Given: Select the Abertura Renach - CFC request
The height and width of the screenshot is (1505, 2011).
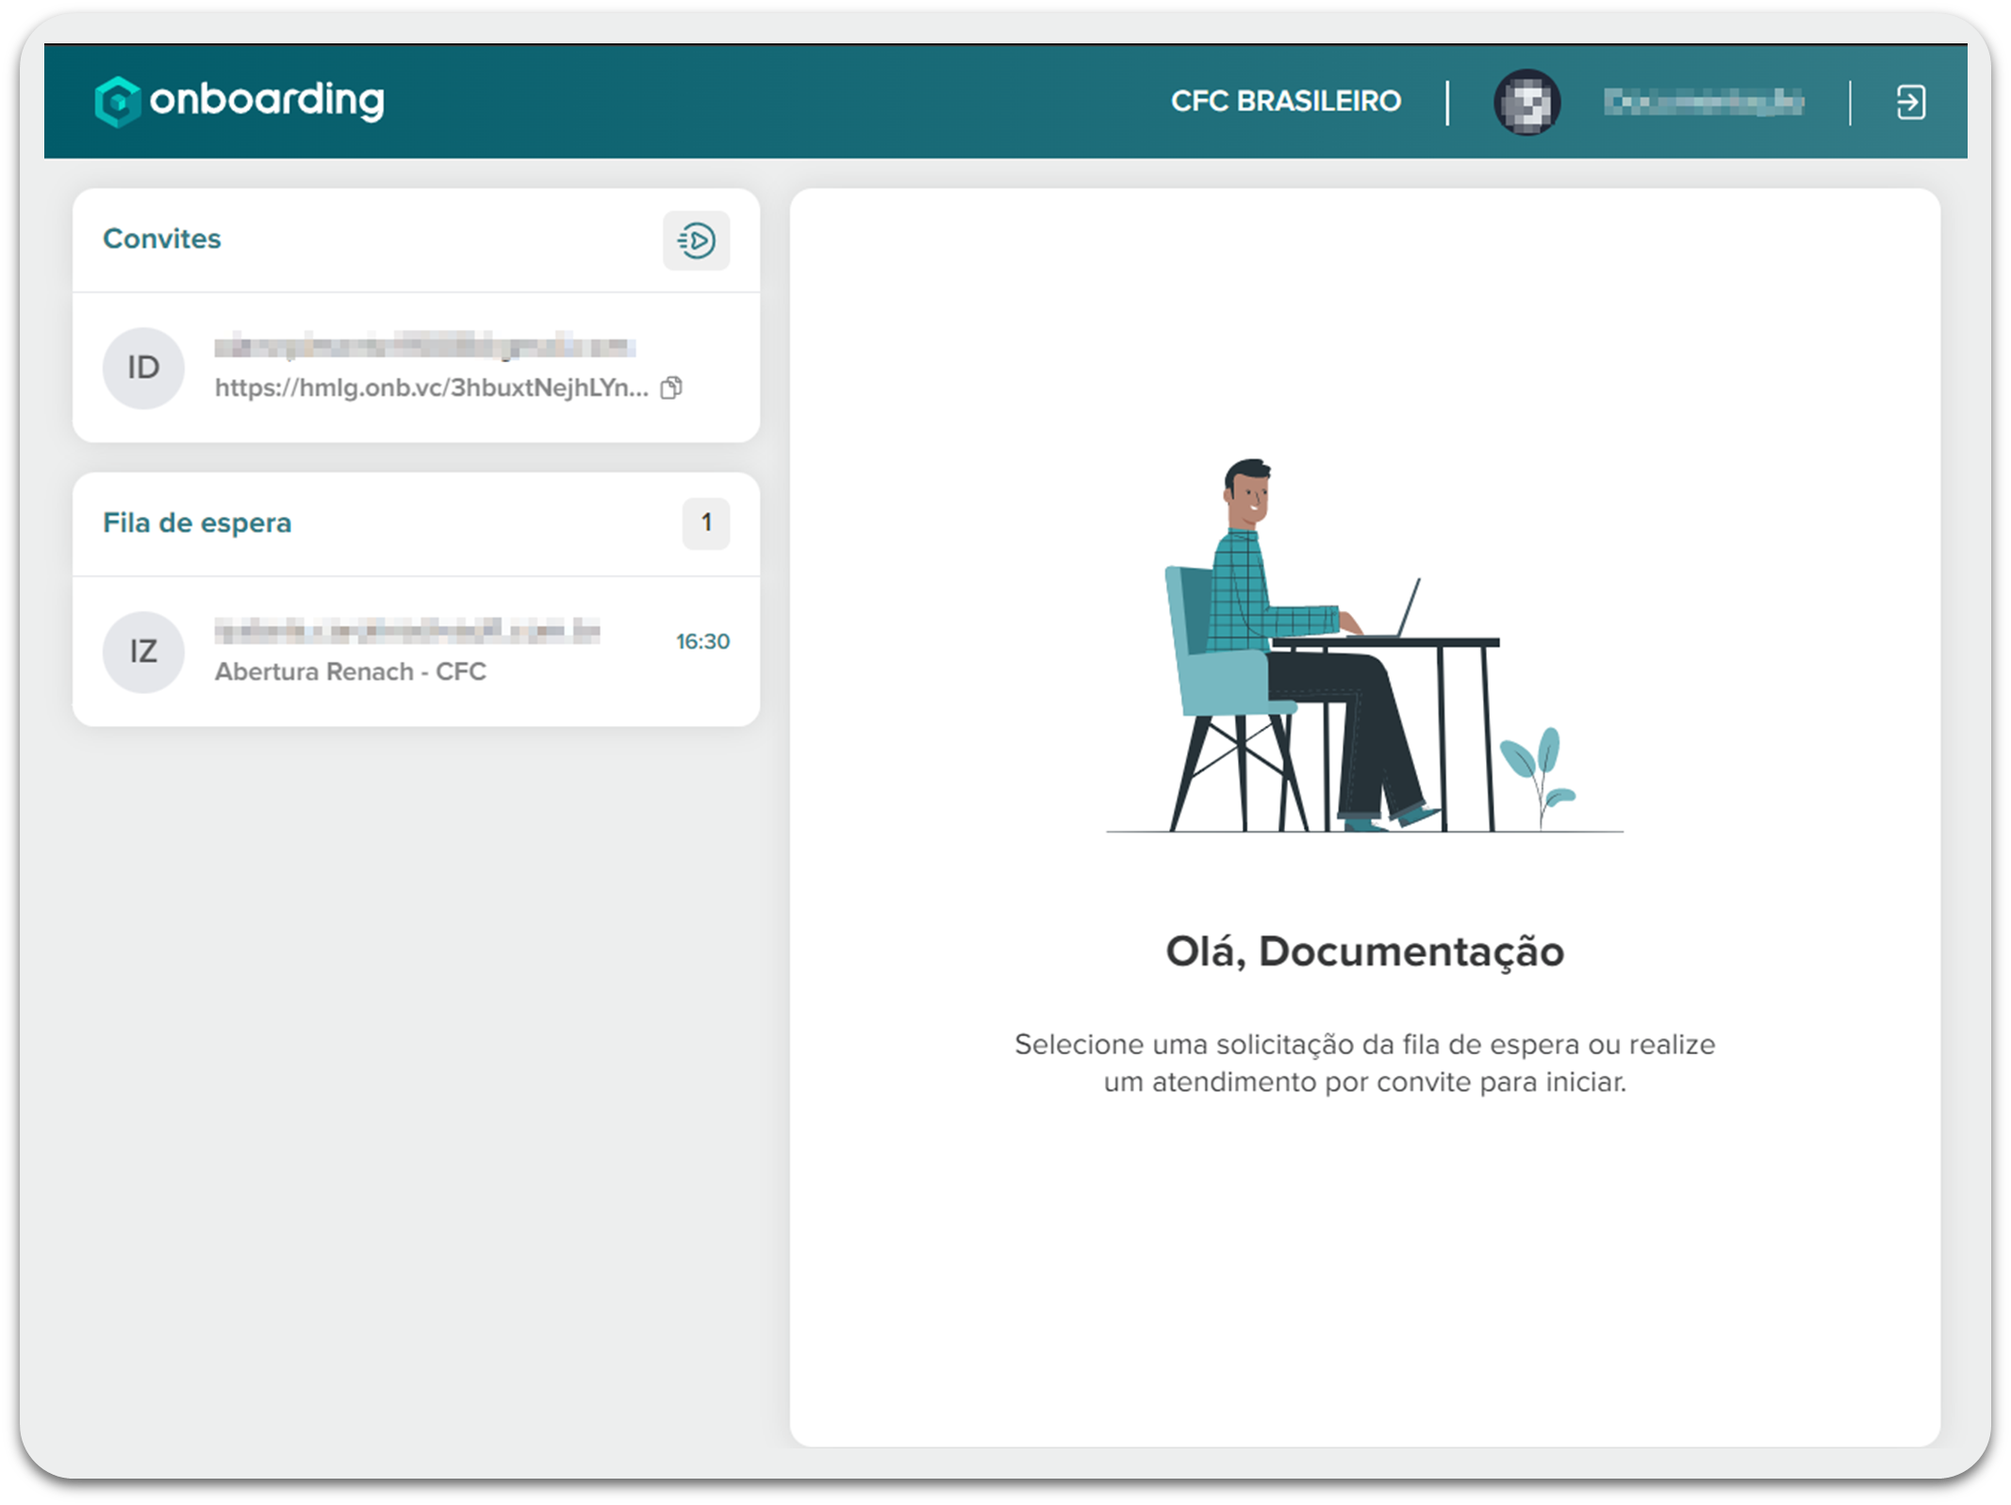Looking at the screenshot, I should click(350, 671).
